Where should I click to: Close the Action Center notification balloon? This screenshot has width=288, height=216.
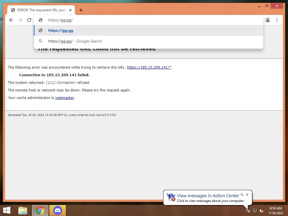247,195
